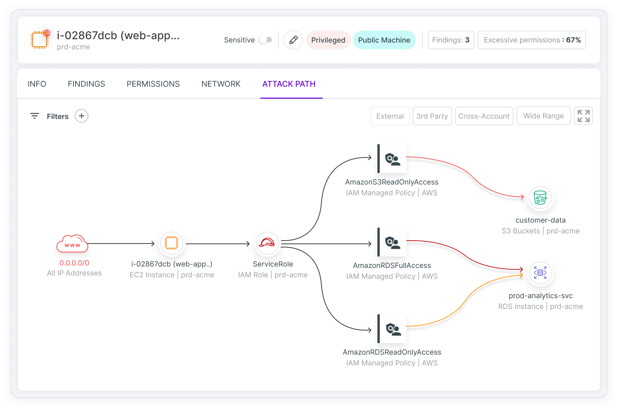The image size is (618, 410).
Task: Select the AmazonRDSFullAccess managed policy node
Action: click(391, 242)
